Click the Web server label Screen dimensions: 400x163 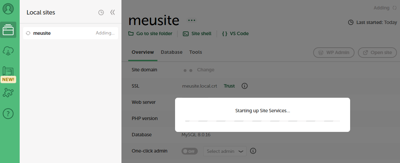144,102
